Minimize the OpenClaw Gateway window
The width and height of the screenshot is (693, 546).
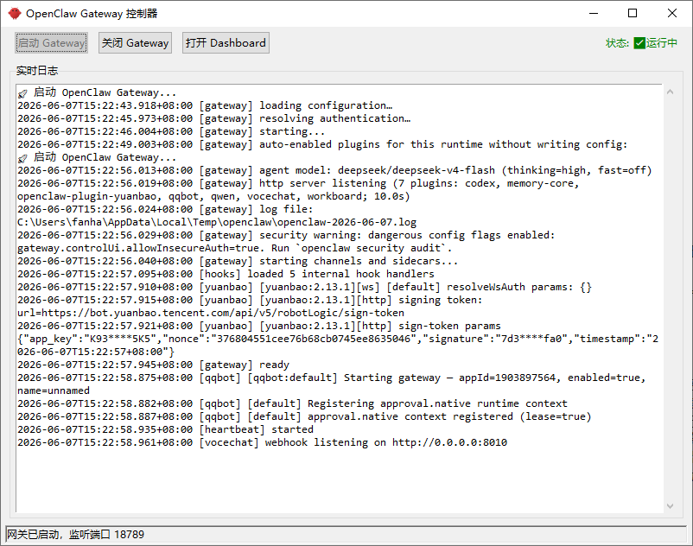click(x=594, y=13)
